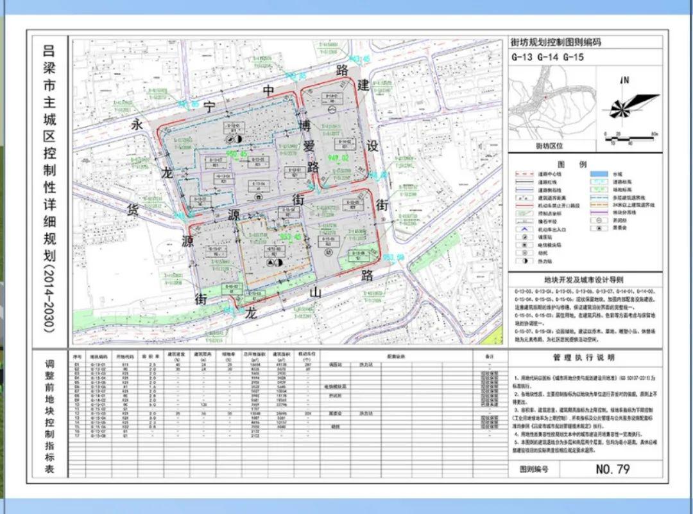The height and width of the screenshot is (514, 693).
Task: Click the 缘石半径 legend symbol
Action: [x=524, y=221]
